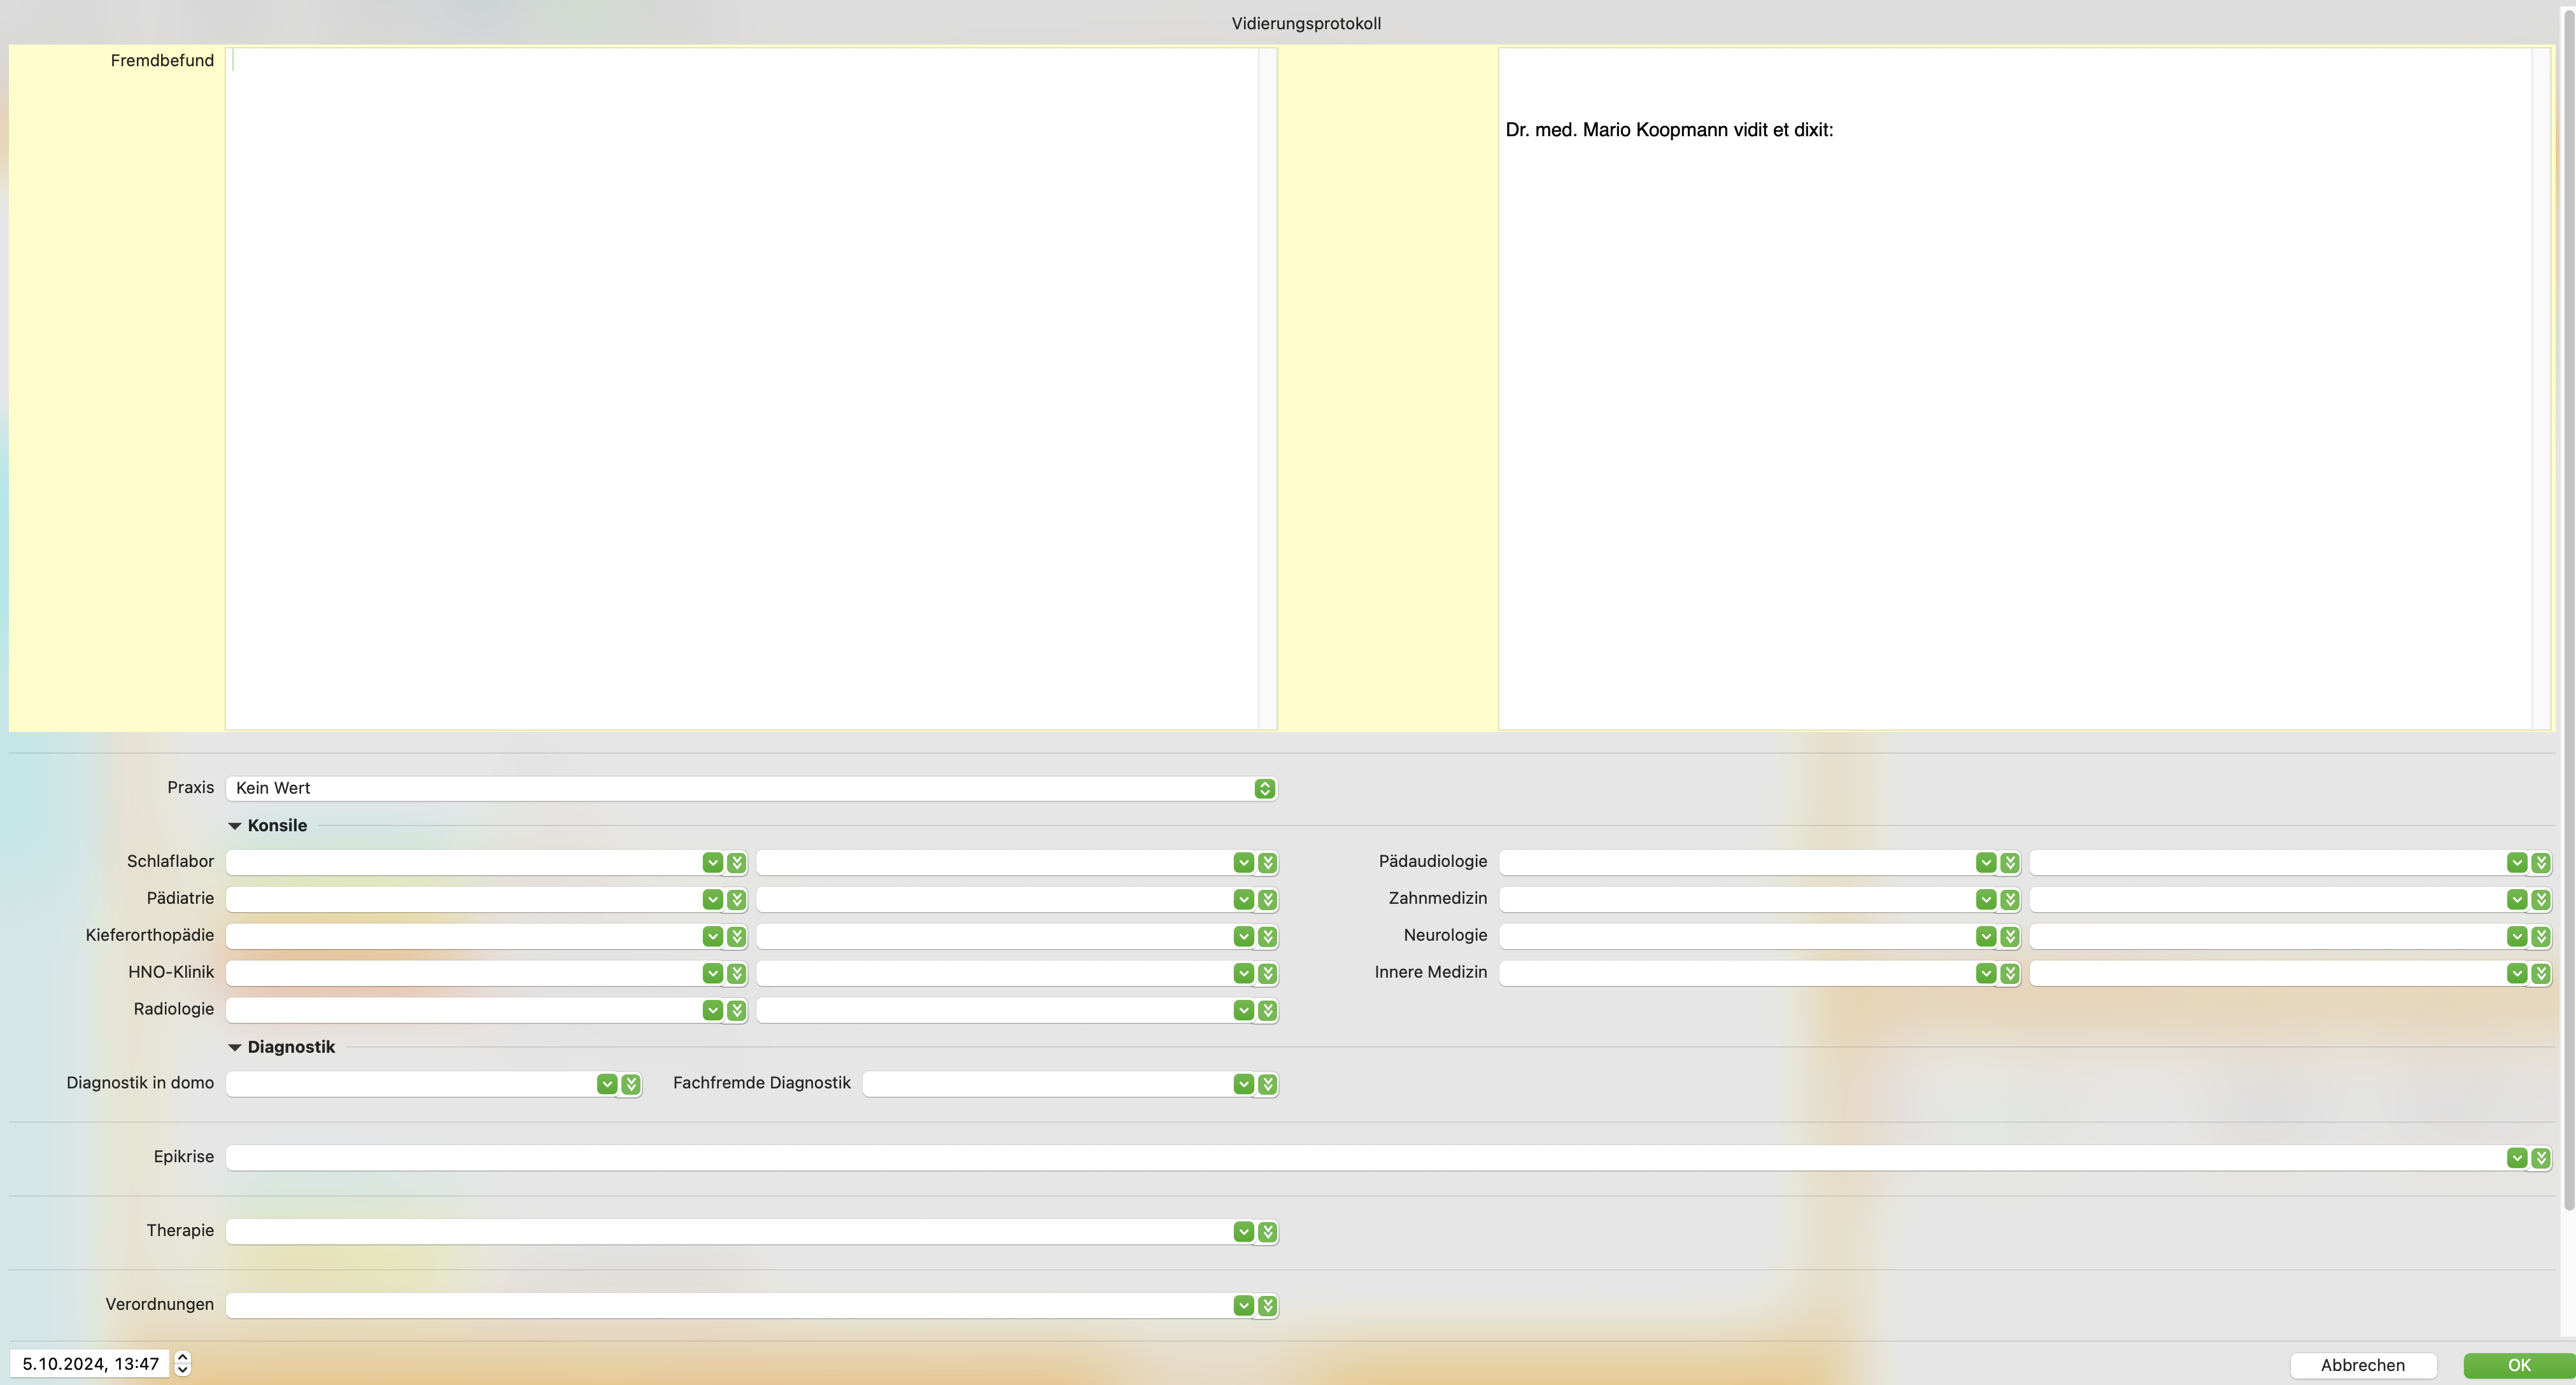Focus the first Zahnmedizin input field
The width and height of the screenshot is (2576, 1385).
pyautogui.click(x=1736, y=899)
